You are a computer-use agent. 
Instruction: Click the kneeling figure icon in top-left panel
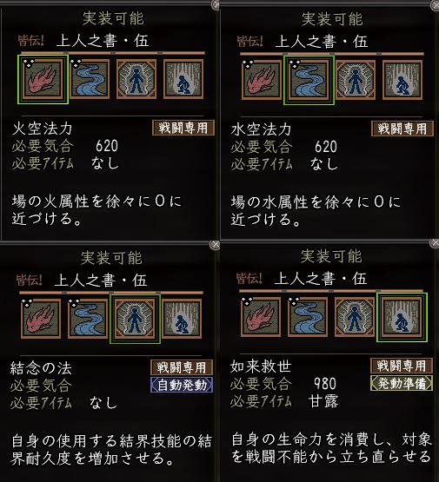(x=183, y=79)
